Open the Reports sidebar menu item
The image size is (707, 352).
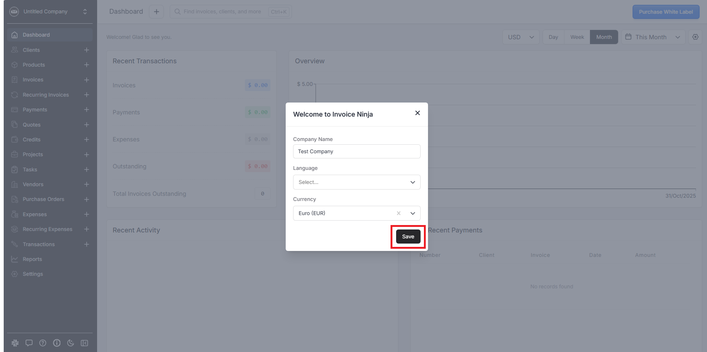[32, 259]
